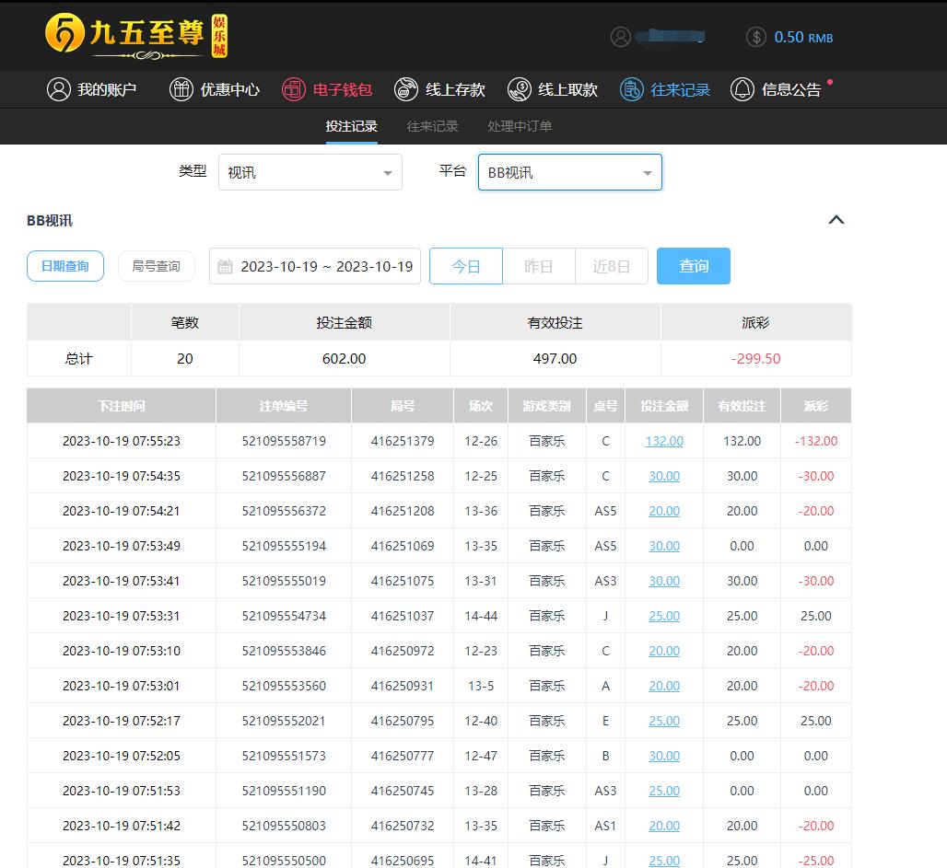The height and width of the screenshot is (868, 947).
Task: Click the 游戏类别 column header
Action: point(547,406)
